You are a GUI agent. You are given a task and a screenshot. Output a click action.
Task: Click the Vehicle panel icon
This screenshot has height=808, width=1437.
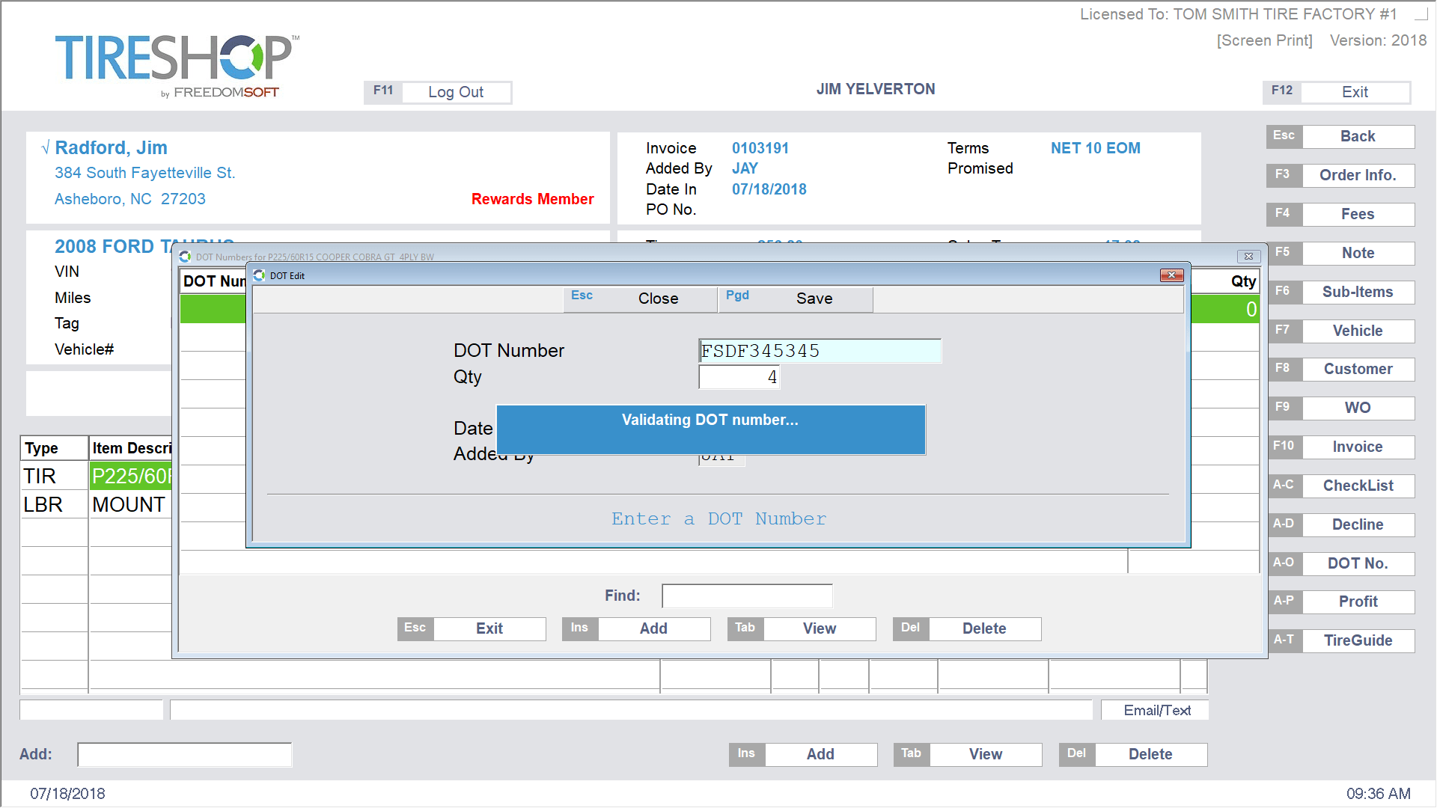pyautogui.click(x=1357, y=331)
